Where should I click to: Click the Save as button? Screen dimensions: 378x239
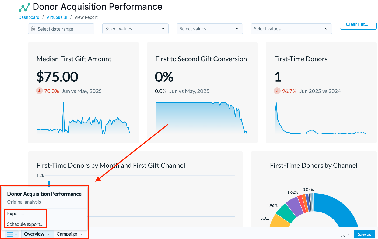click(x=364, y=234)
